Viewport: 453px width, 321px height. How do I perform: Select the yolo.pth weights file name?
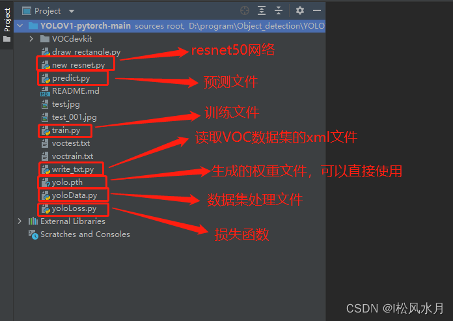coord(67,182)
